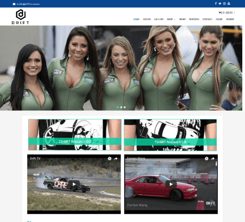Viewport: 245px width, 222px height.
Task: Click the Signup link
Action: click(x=230, y=19)
